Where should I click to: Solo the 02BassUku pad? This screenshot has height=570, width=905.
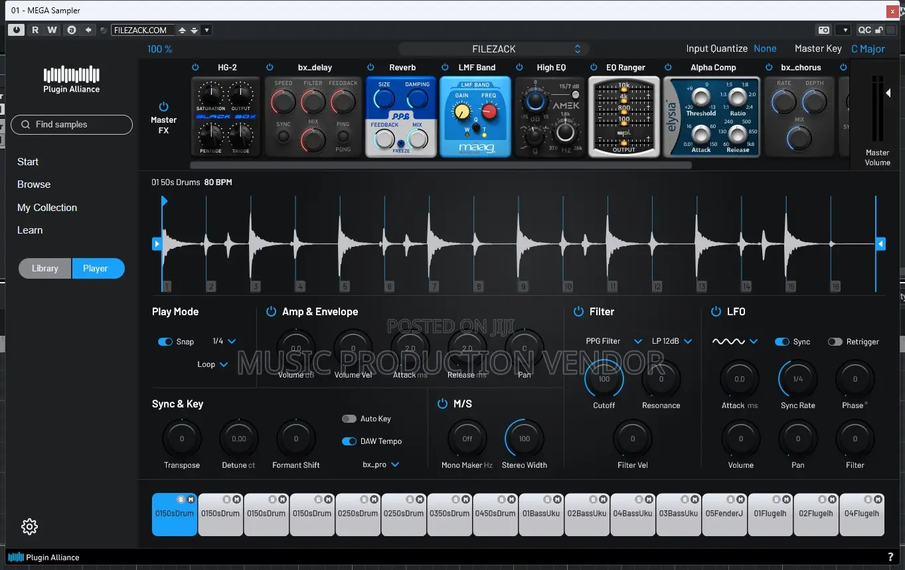coord(592,499)
